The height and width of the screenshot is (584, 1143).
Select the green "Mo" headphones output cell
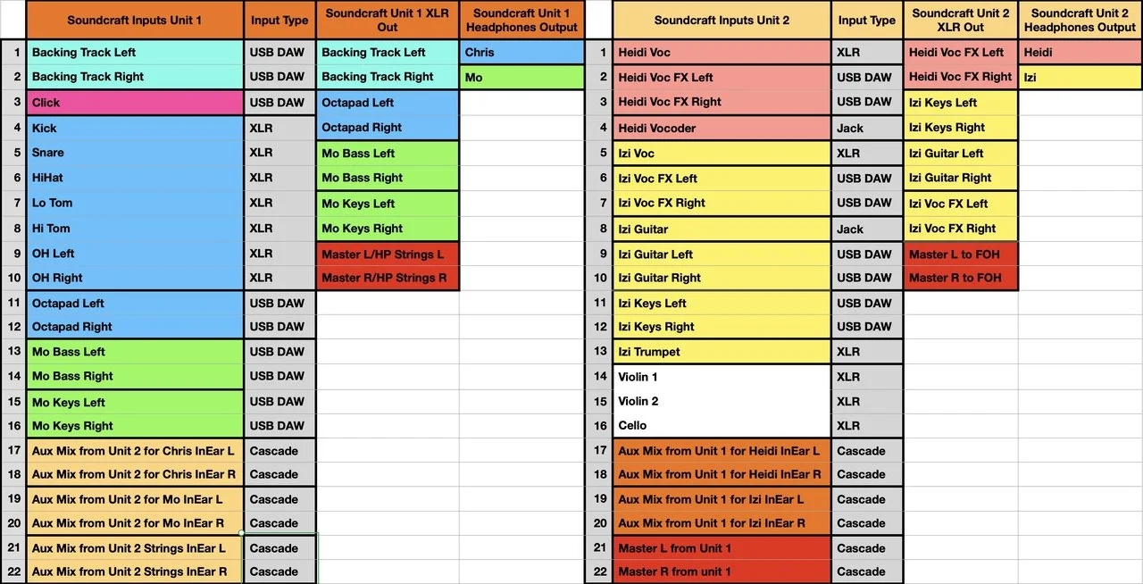tap(522, 78)
